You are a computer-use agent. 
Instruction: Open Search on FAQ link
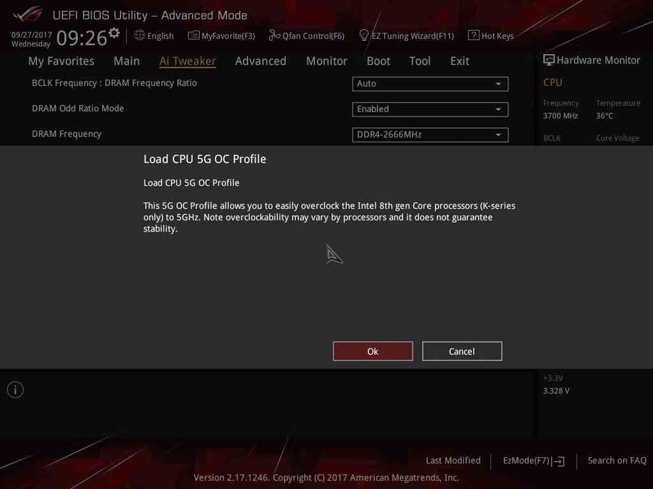617,460
